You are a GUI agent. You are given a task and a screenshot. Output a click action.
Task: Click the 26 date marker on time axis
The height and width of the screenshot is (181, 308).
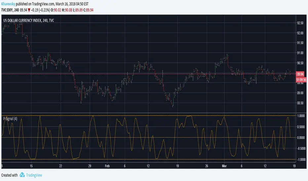click(207, 166)
